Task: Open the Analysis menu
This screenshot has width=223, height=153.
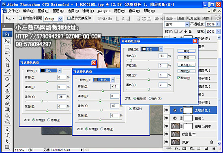Action: [x=104, y=11]
